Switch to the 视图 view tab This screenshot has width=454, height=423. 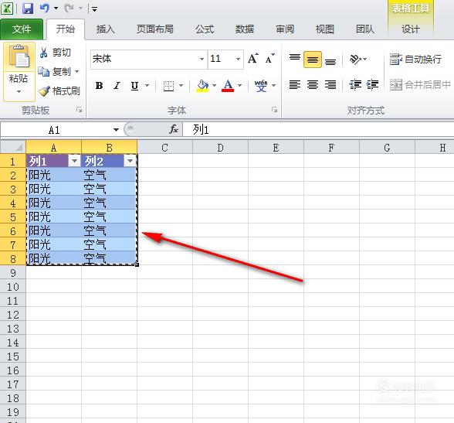(325, 29)
